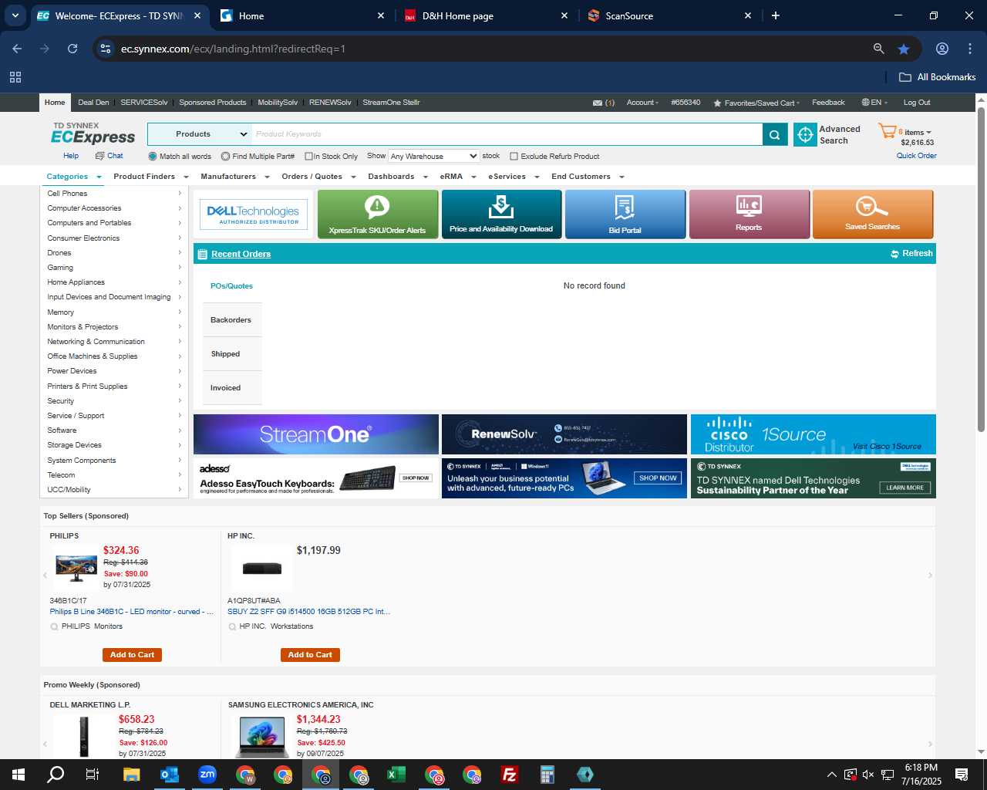Enable In Stock Only checkbox
Viewport: 987px width, 790px height.
pyautogui.click(x=308, y=157)
